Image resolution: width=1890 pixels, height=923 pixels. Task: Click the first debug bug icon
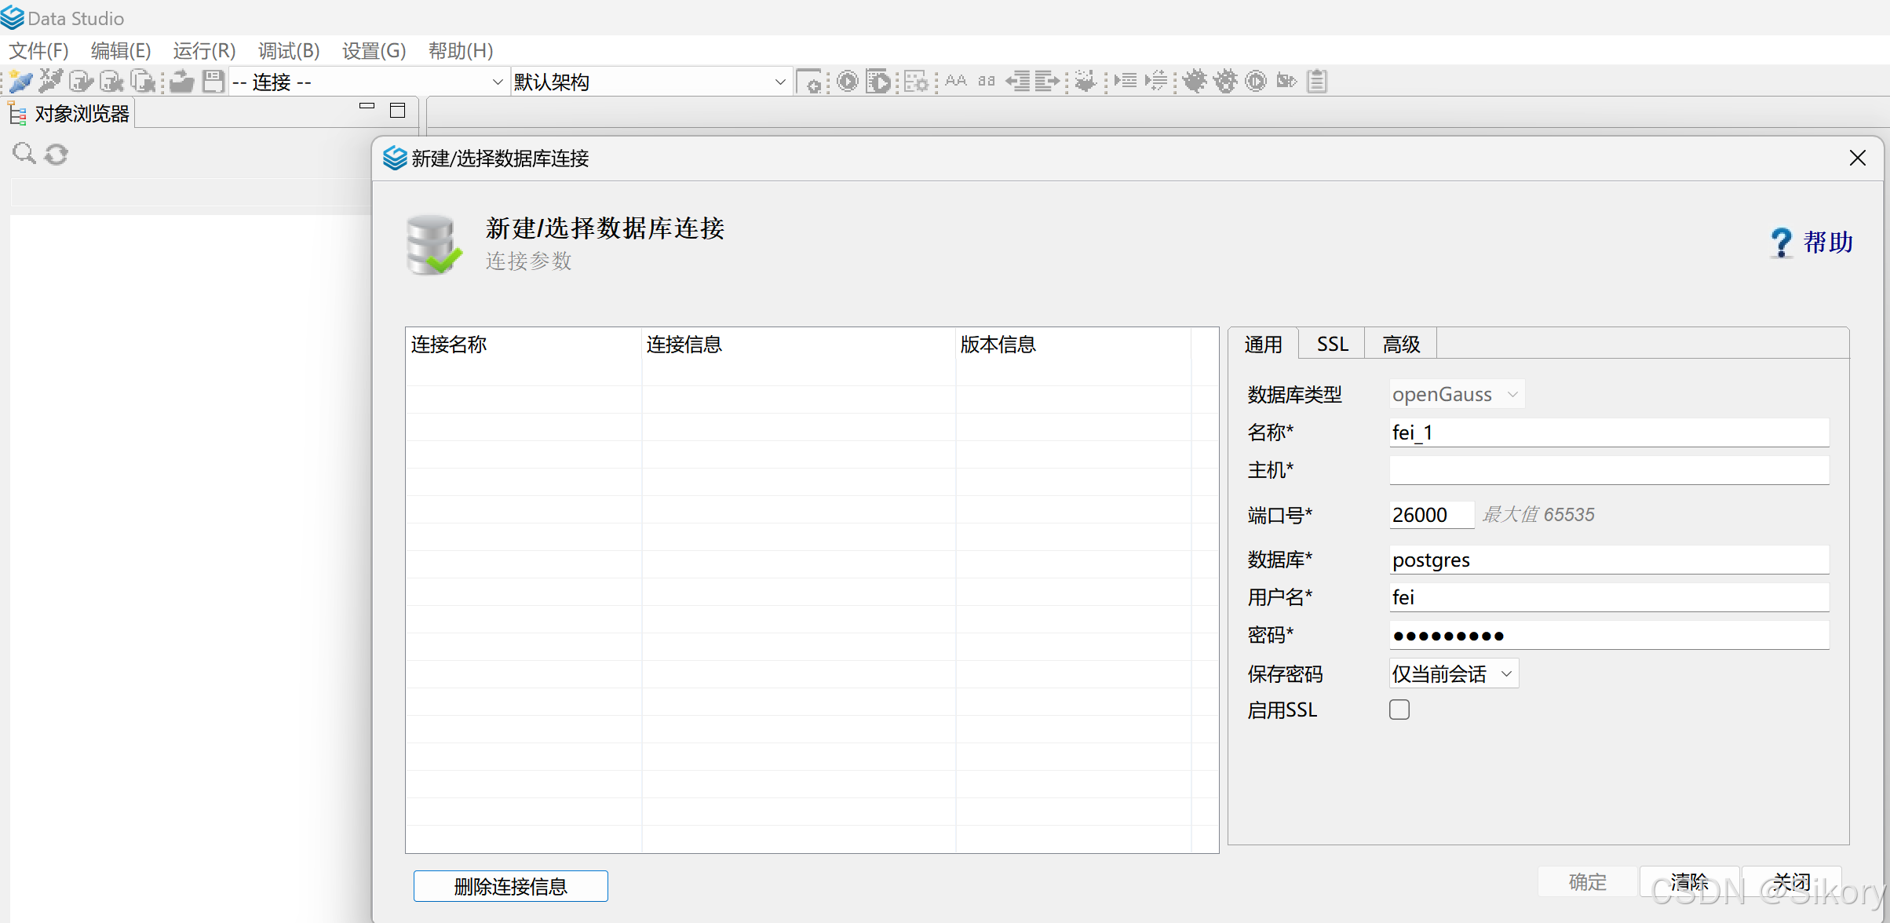pyautogui.click(x=1195, y=81)
